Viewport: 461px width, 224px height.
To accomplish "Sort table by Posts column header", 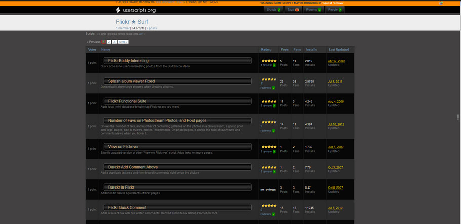I will click(285, 49).
